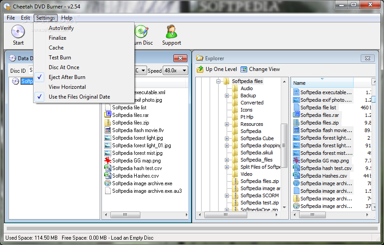Select Pt Hlp folder in Explorer tree
384x245 pixels.
(247, 117)
